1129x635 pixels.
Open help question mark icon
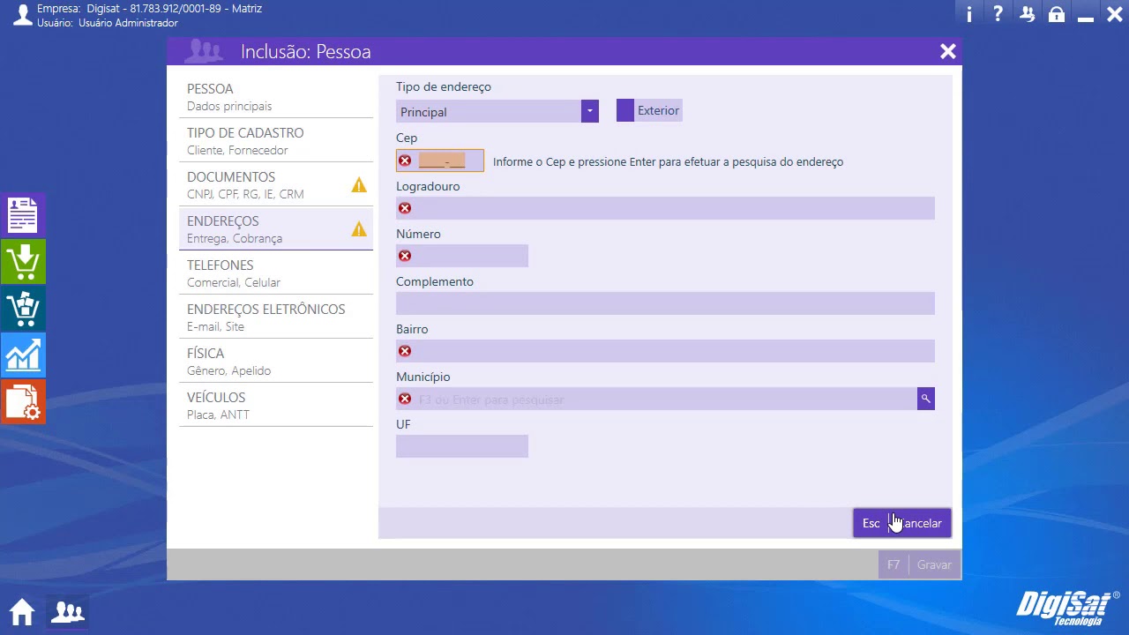pyautogui.click(x=998, y=14)
